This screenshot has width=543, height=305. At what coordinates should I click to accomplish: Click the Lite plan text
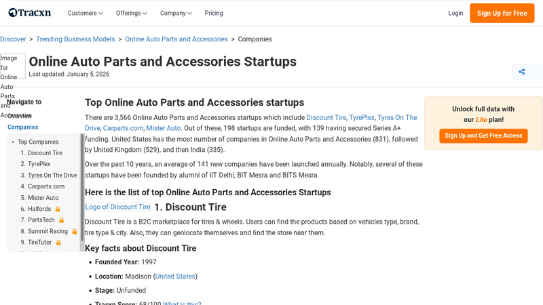coord(481,120)
